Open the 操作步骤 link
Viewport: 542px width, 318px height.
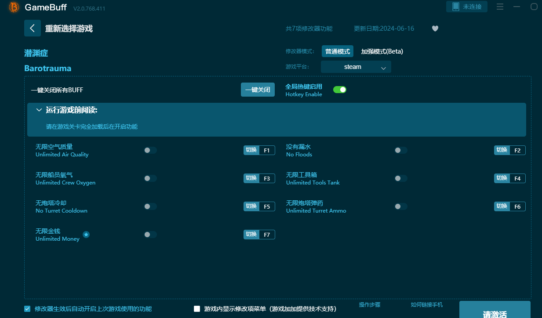pyautogui.click(x=370, y=305)
